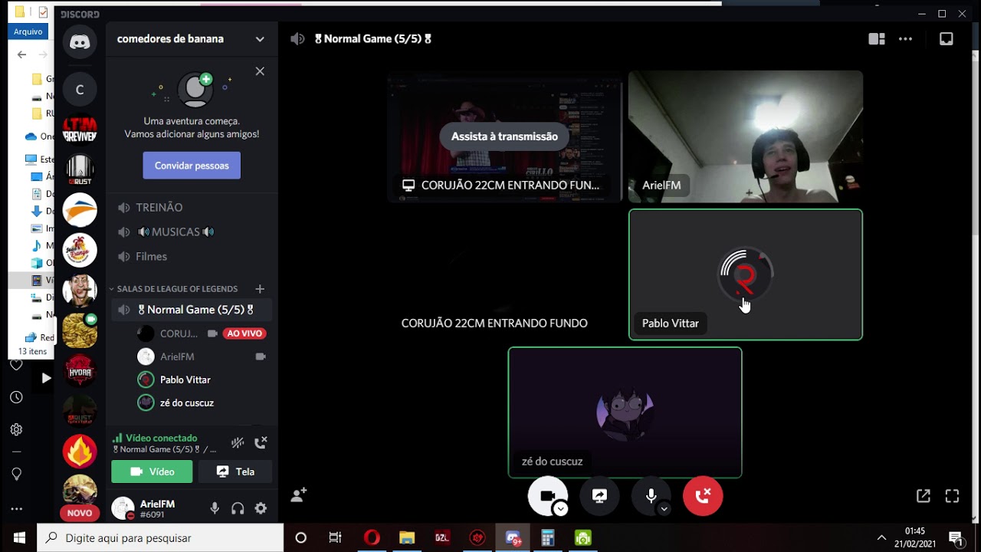Add channel to League of Legends category
Viewport: 981px width, 552px height.
260,289
